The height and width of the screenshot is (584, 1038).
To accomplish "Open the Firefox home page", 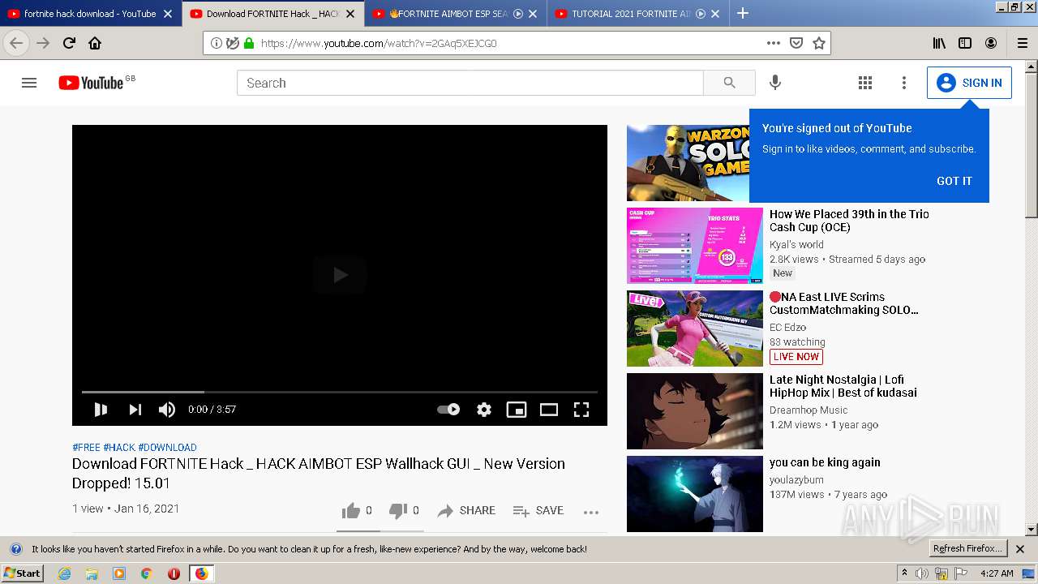I will coord(95,43).
